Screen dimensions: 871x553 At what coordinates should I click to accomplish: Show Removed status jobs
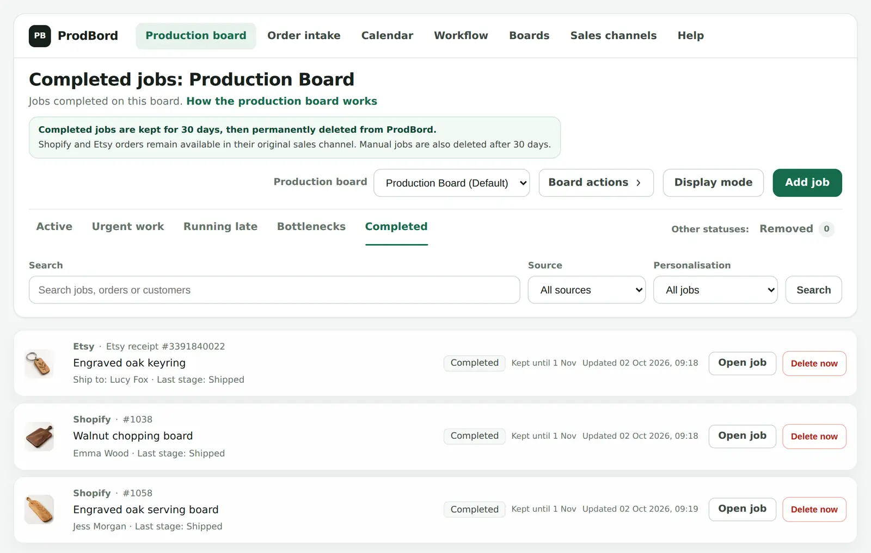click(x=796, y=229)
